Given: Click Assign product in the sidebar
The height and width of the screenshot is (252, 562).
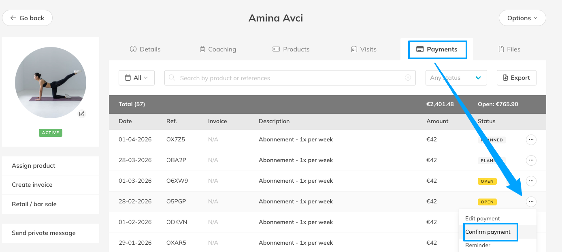Looking at the screenshot, I should tap(34, 166).
